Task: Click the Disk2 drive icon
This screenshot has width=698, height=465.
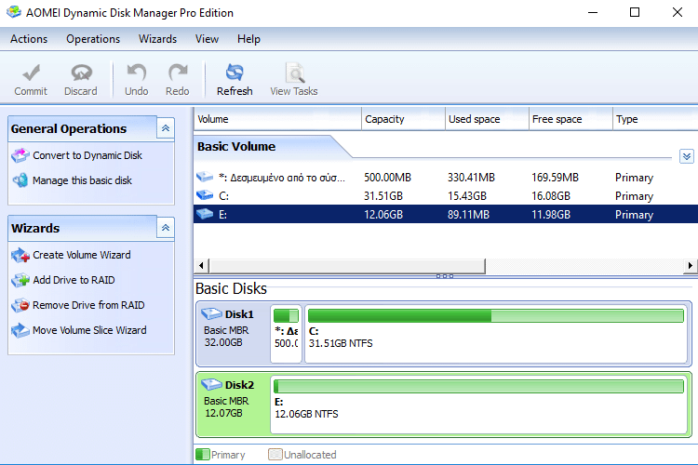Action: pos(211,384)
